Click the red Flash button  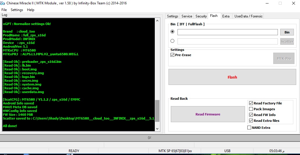tap(232, 77)
